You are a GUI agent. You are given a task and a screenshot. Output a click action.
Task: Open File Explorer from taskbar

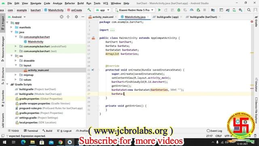[32, 142]
